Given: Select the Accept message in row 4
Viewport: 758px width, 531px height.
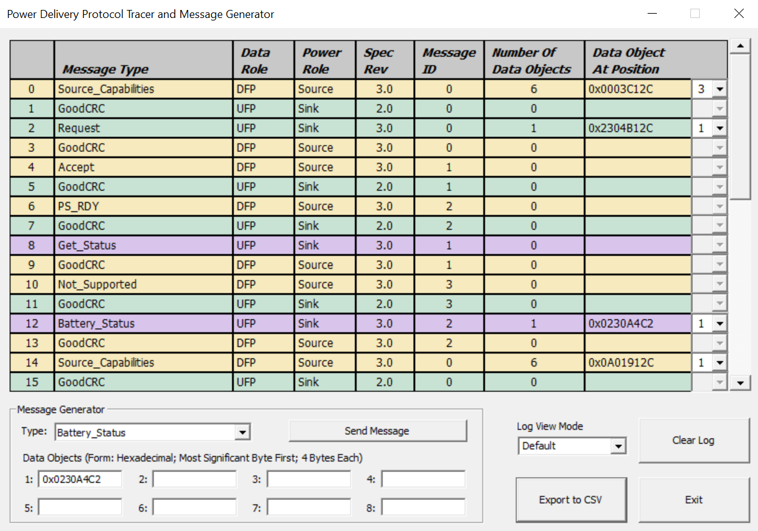Looking at the screenshot, I should tap(144, 167).
